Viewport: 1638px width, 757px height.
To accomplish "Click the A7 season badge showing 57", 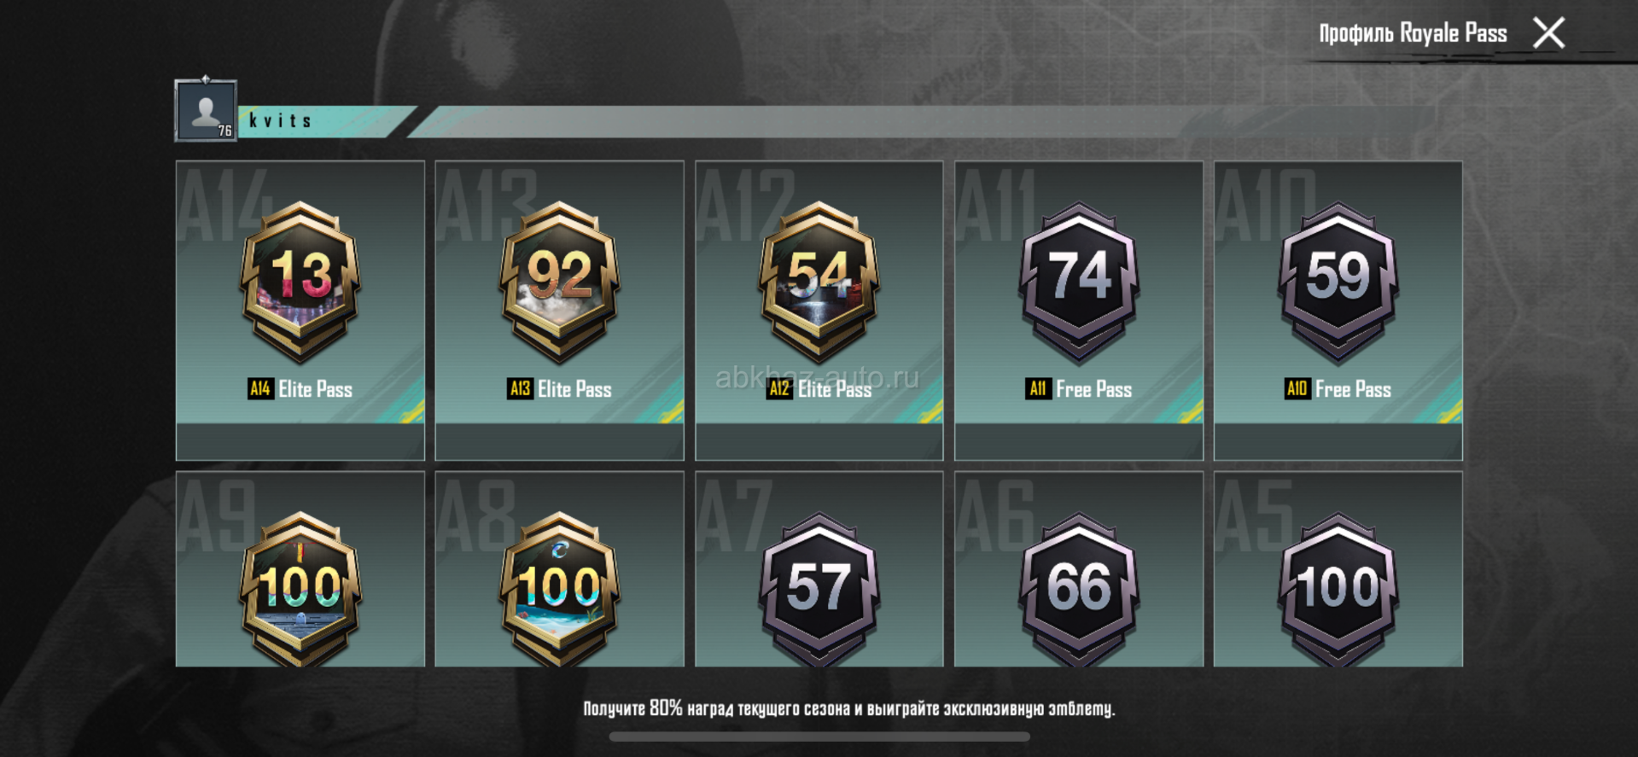I will coord(819,589).
